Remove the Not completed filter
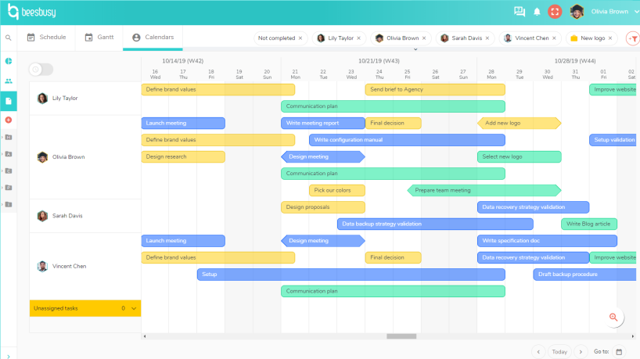Screen dimensions: 640x359 coord(300,38)
